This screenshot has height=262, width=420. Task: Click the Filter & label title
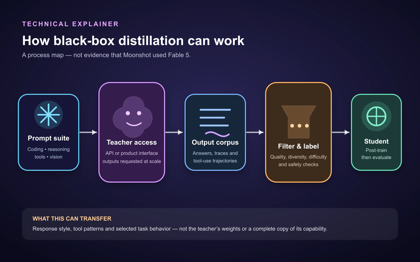click(298, 146)
